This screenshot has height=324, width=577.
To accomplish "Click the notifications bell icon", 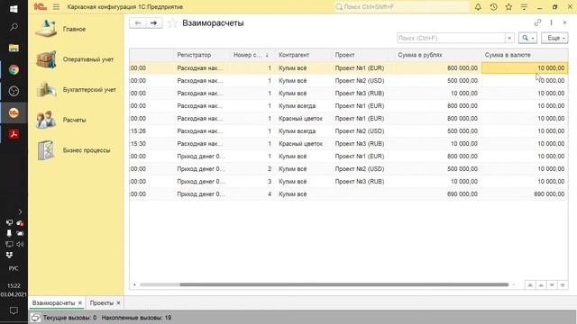I will point(478,6).
